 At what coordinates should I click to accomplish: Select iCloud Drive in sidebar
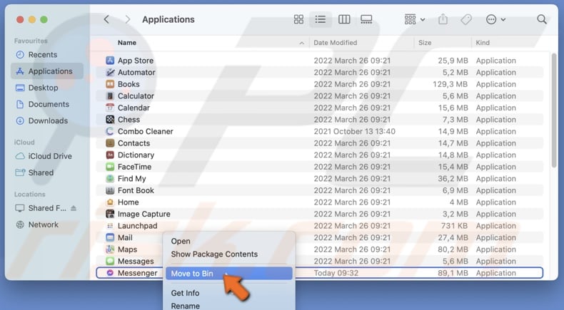tap(50, 156)
